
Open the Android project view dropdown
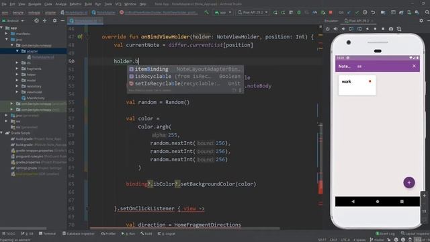point(13,21)
